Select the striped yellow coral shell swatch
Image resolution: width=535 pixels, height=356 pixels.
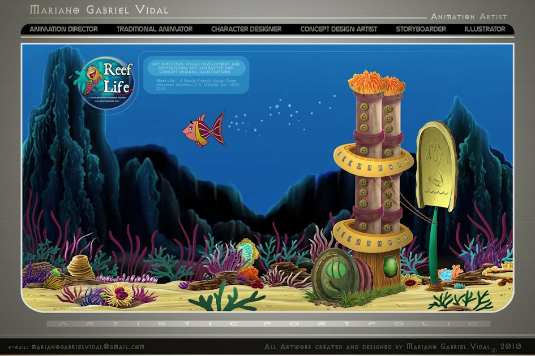pyautogui.click(x=78, y=264)
